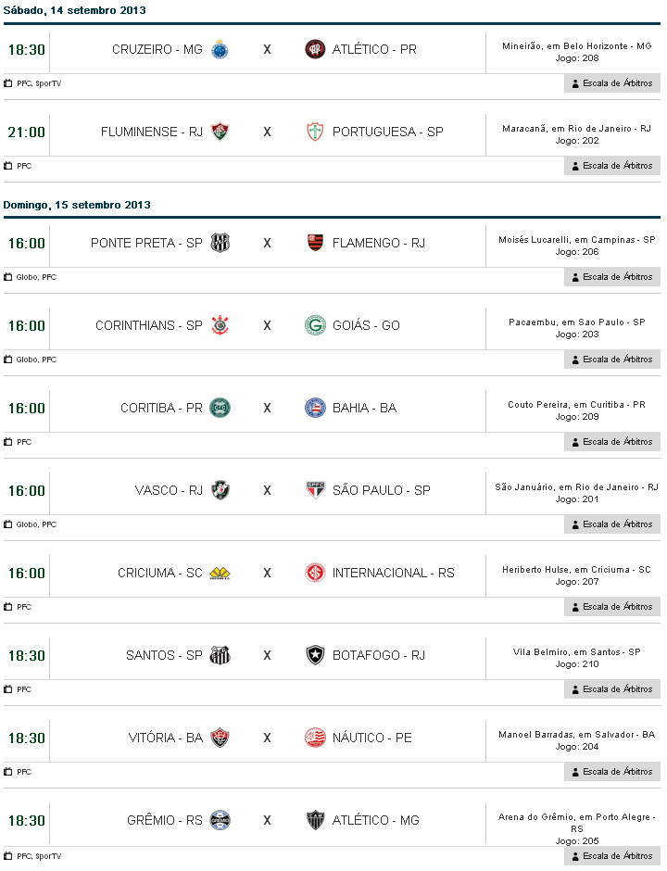View Escala de Árbitros for Vasco match

point(612,524)
